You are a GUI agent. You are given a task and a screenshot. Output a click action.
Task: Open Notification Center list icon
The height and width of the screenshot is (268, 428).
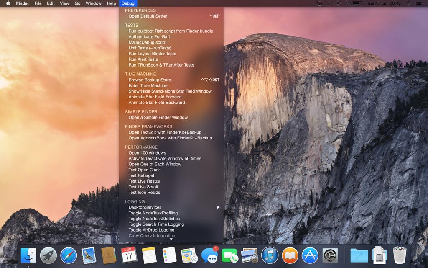pyautogui.click(x=418, y=3)
